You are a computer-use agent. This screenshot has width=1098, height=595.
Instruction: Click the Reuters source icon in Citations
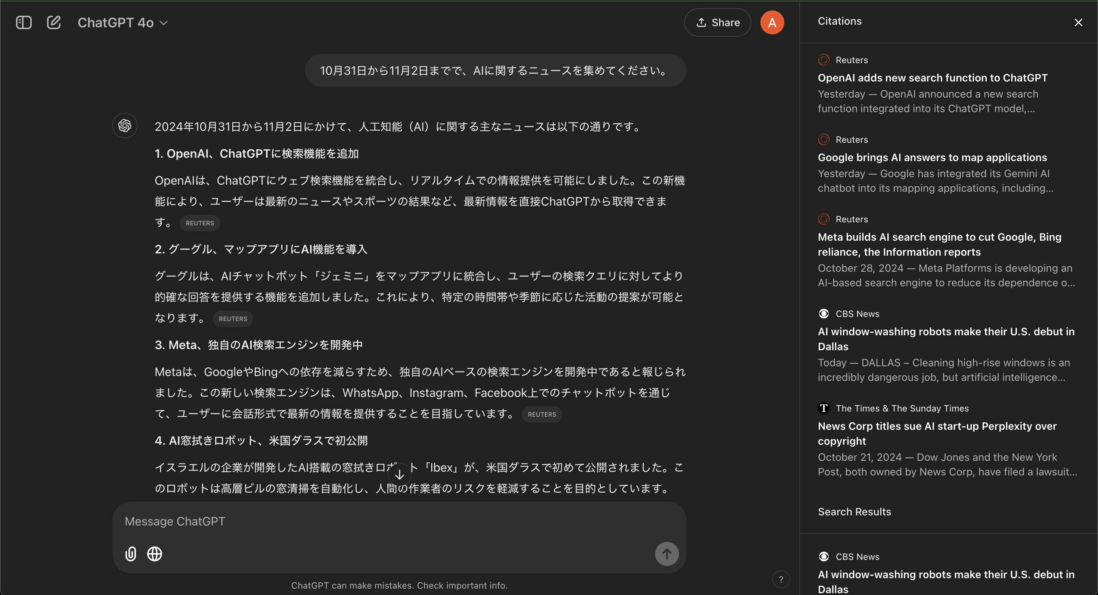pos(824,60)
